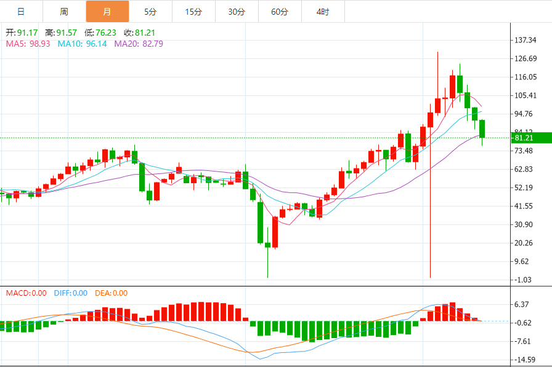Click the -0.62 MACD axis label

point(523,323)
